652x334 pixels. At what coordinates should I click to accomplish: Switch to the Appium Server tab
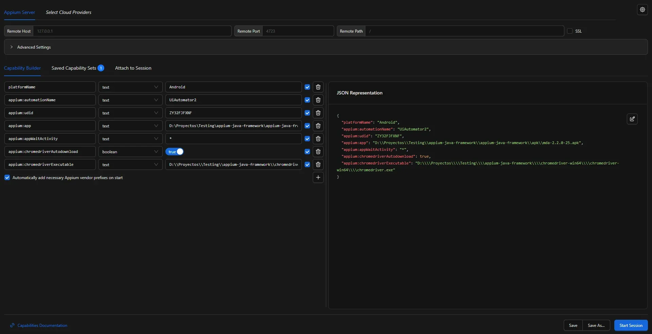click(19, 12)
